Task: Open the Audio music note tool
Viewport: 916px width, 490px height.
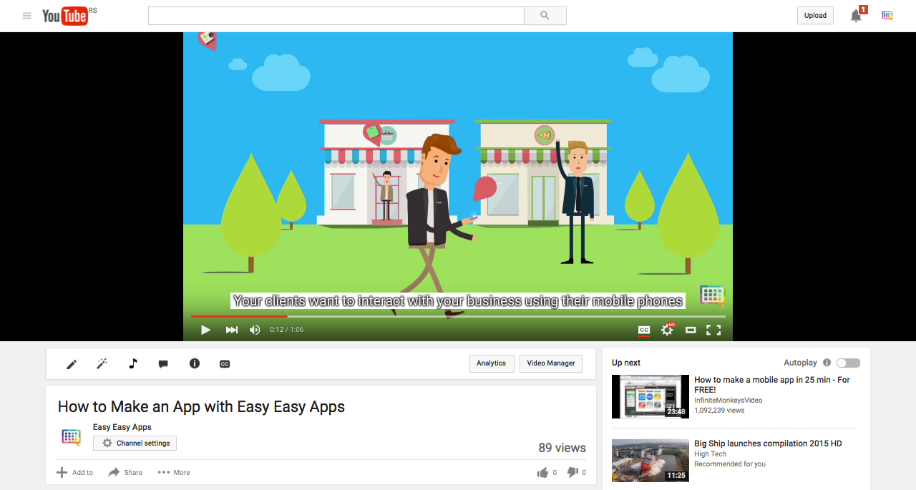Action: click(132, 363)
